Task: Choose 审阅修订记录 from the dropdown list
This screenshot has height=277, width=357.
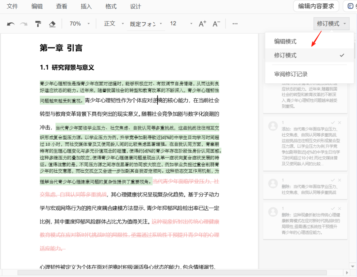Action: click(x=291, y=74)
